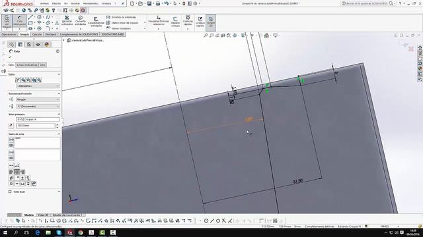
Task: Collapse the Texto de cota section
Action: click(59, 134)
